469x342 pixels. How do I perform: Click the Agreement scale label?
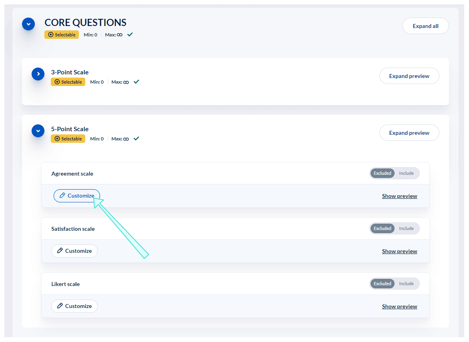point(72,174)
